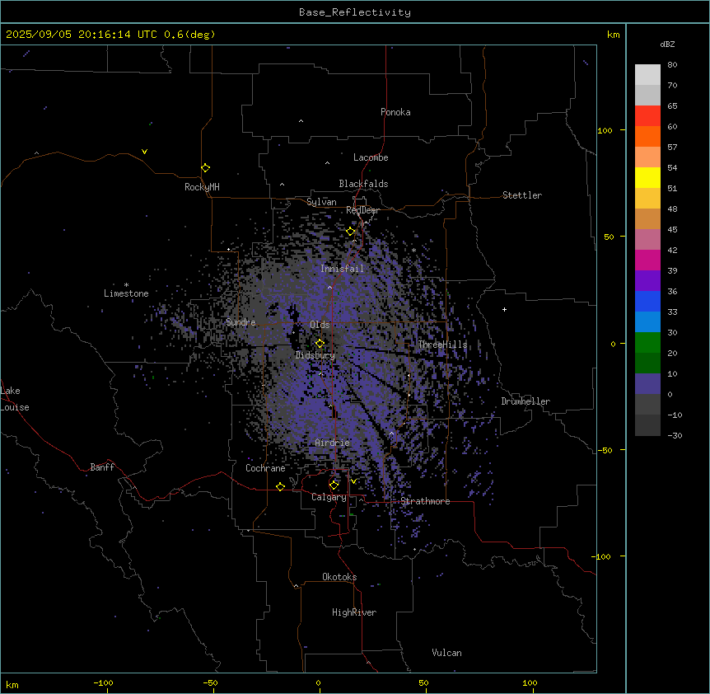Viewport: 710px width, 694px height.
Task: Click the magenta 42 dBZ legend swatch
Action: [x=647, y=260]
